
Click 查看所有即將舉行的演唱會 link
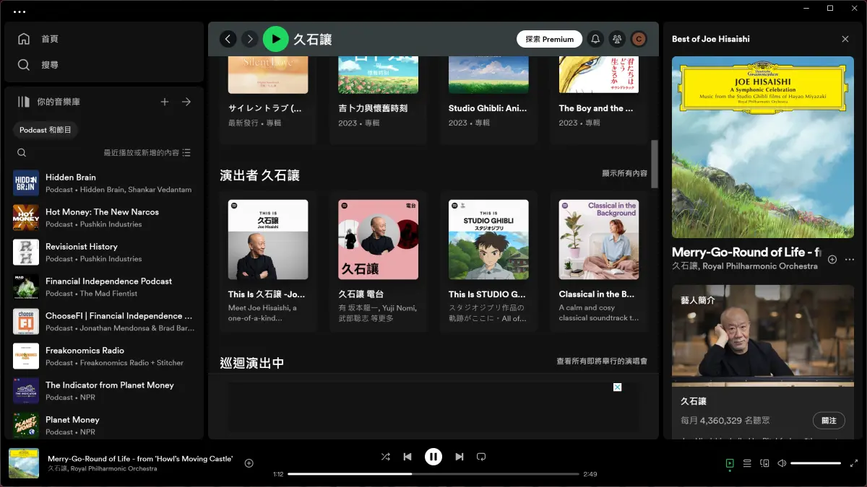602,361
